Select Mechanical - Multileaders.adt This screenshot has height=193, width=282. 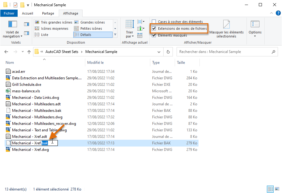point(36,104)
